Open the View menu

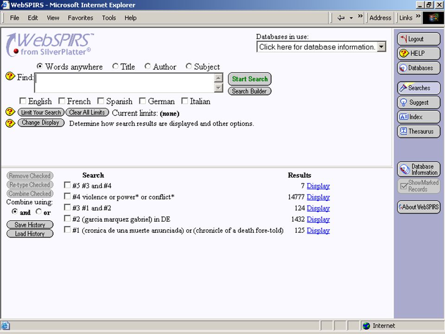click(53, 18)
